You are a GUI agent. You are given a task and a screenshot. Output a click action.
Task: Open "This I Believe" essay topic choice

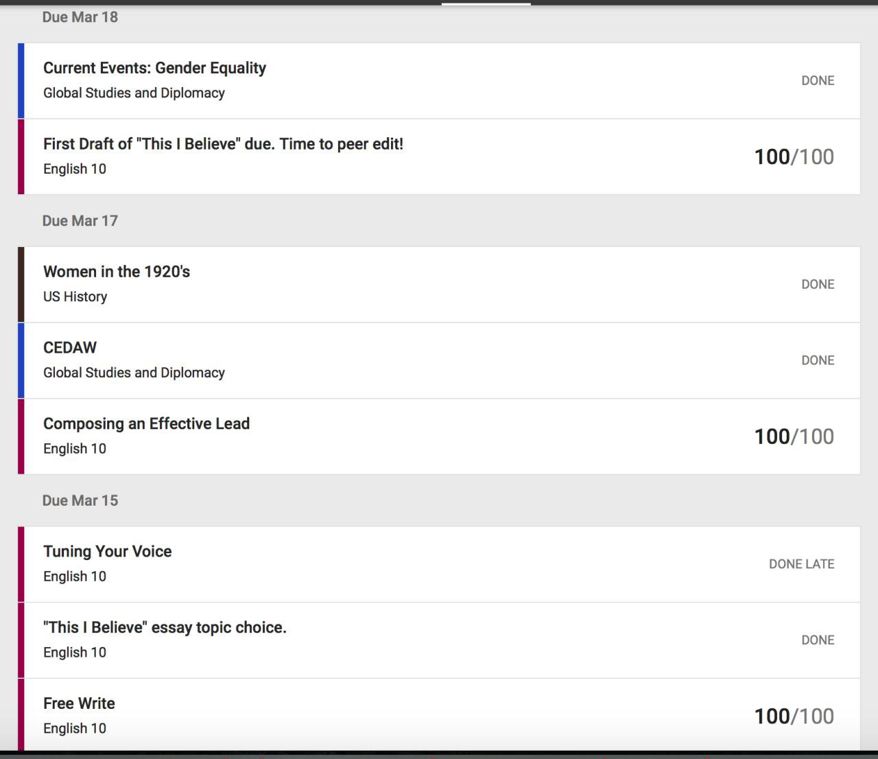165,628
